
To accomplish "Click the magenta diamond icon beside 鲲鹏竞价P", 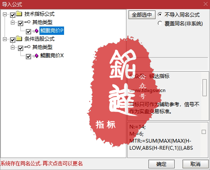I will point(37,31).
